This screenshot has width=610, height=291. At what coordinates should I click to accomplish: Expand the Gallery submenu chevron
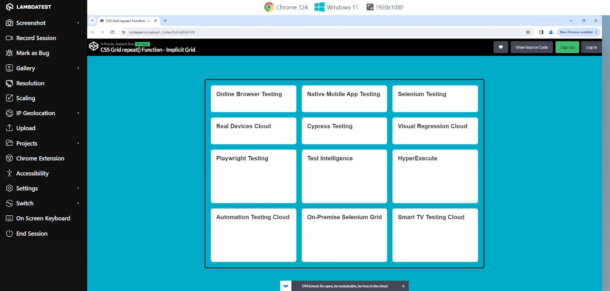coord(78,68)
